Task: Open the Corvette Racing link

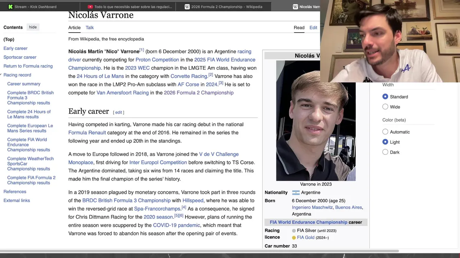Action: [189, 76]
